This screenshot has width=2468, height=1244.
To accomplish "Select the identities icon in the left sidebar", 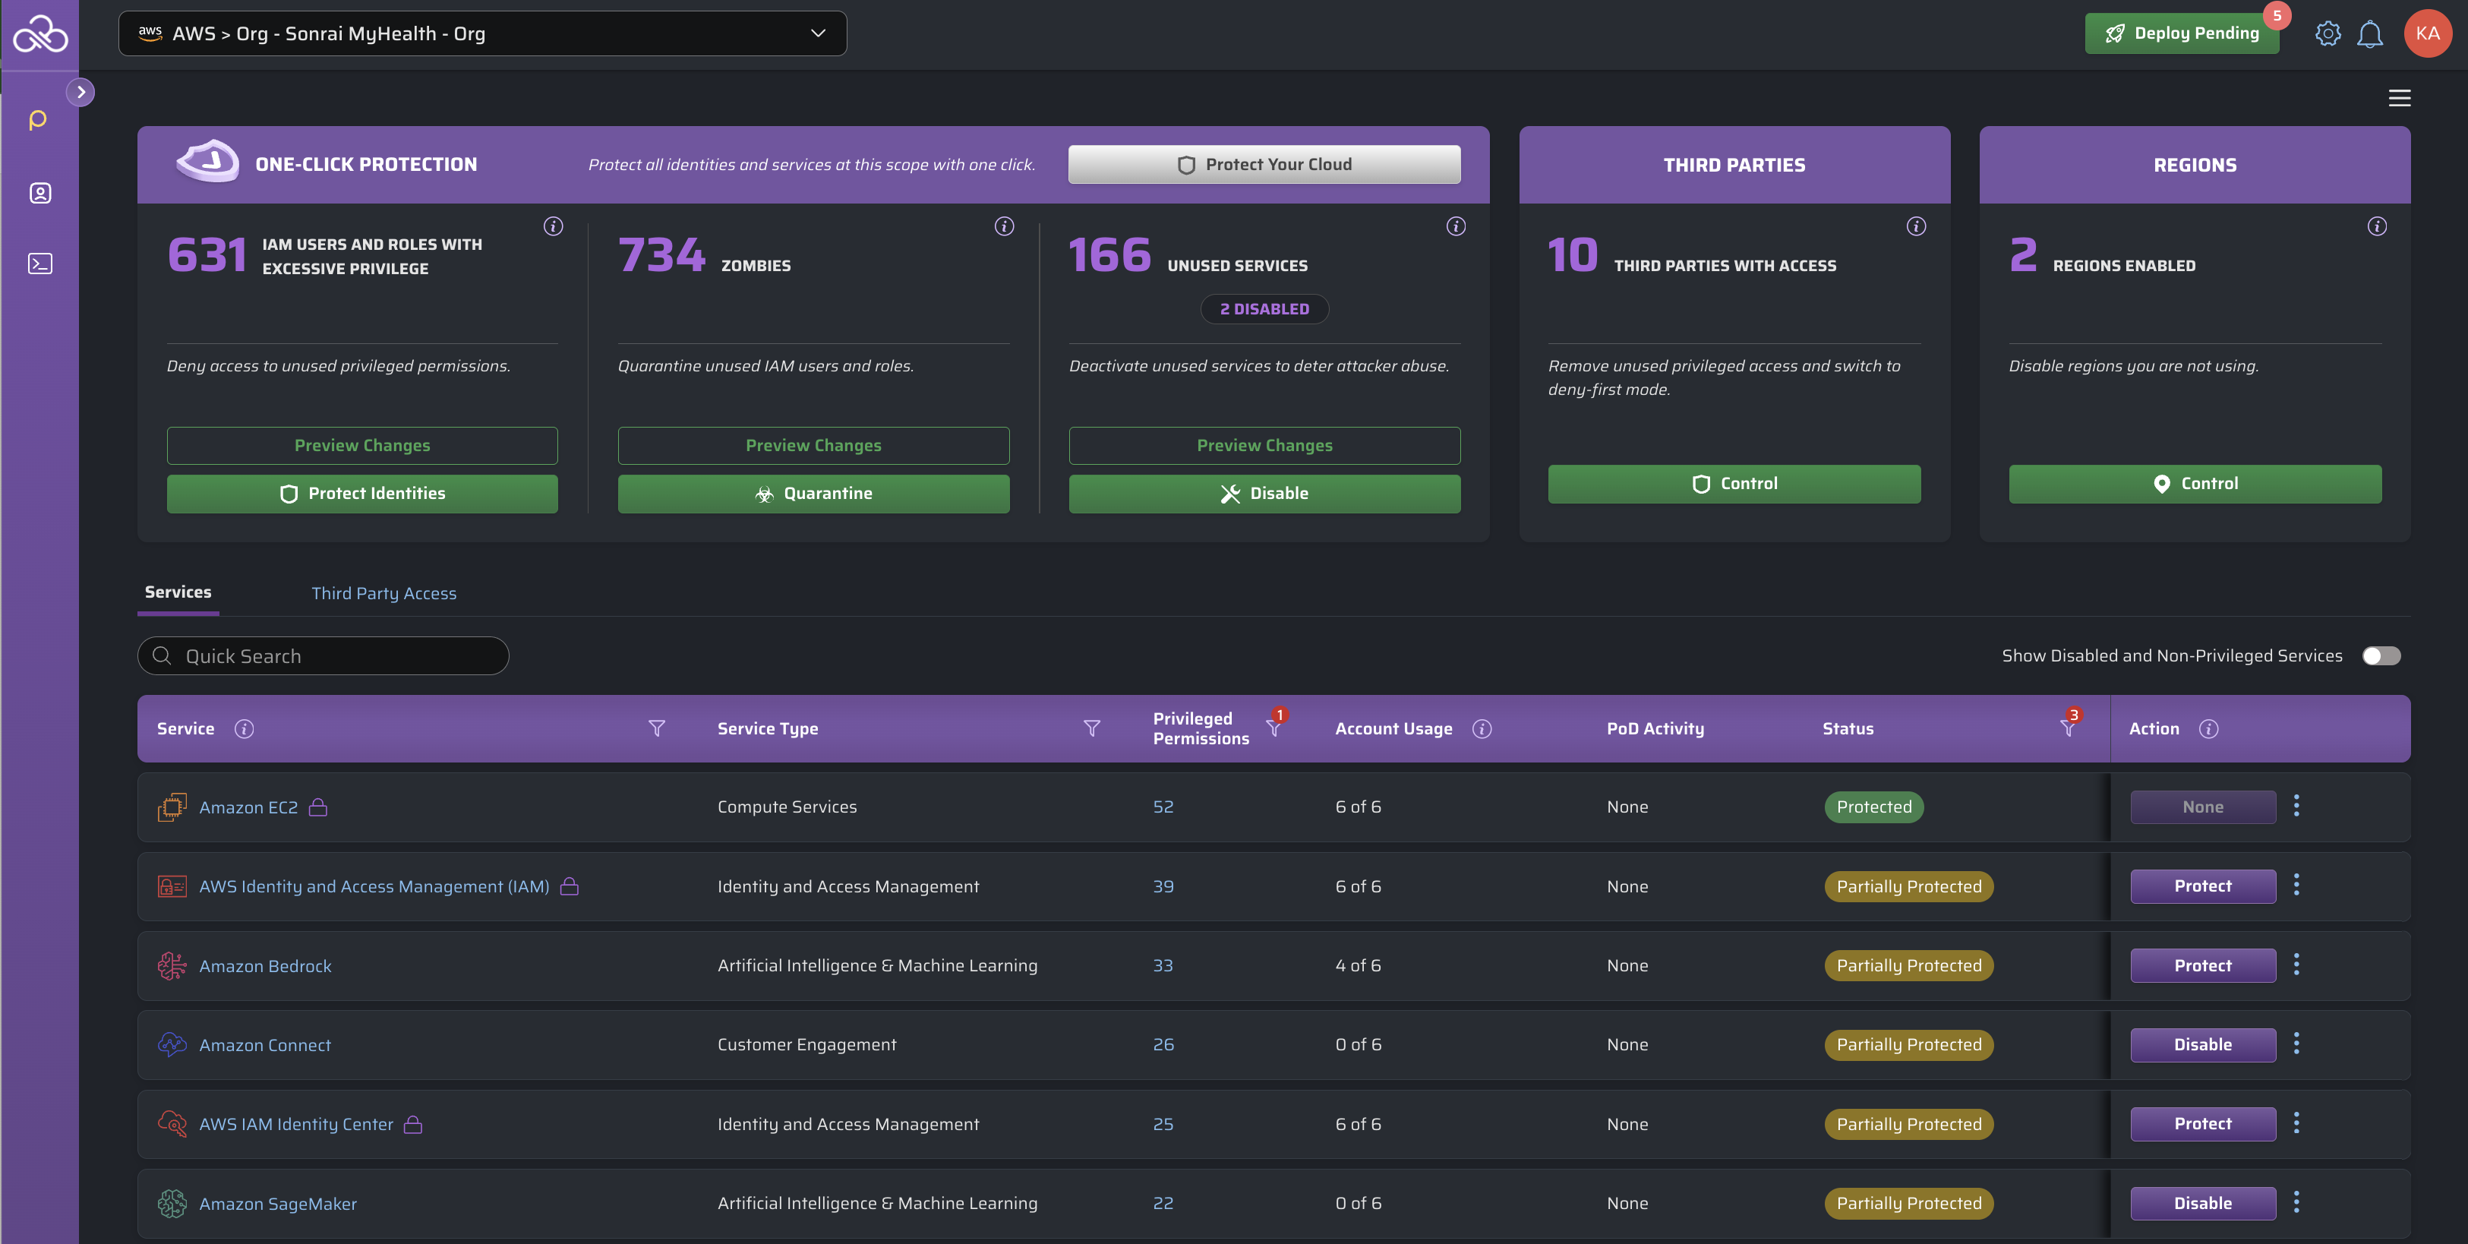I will (40, 193).
